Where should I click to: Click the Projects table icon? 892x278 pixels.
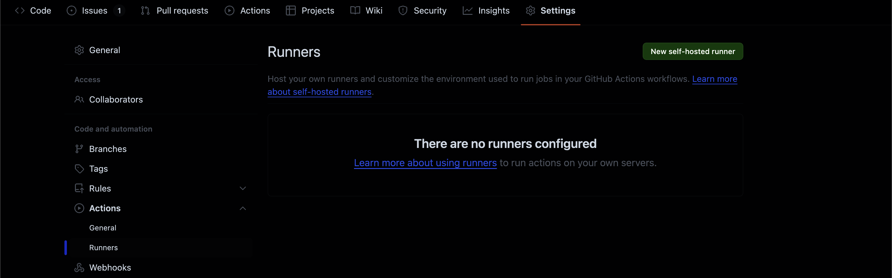click(291, 11)
